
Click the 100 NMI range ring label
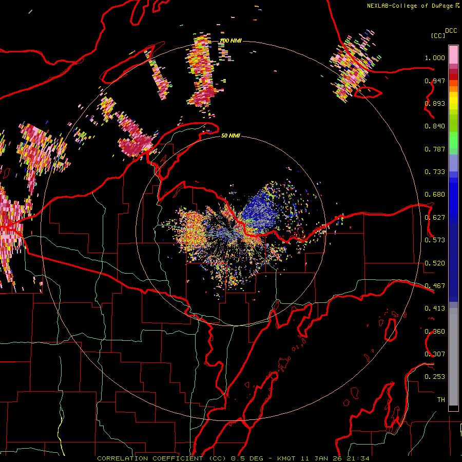[x=231, y=41]
